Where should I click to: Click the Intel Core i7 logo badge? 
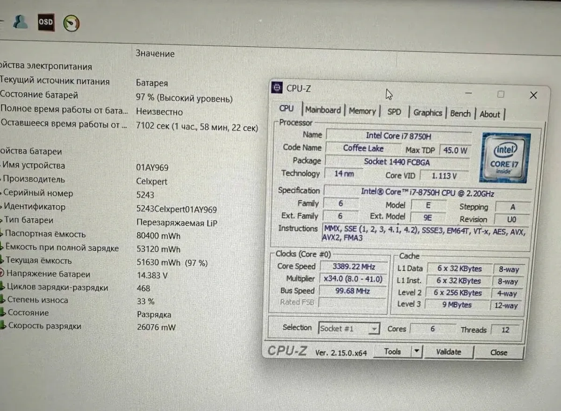[x=504, y=157]
